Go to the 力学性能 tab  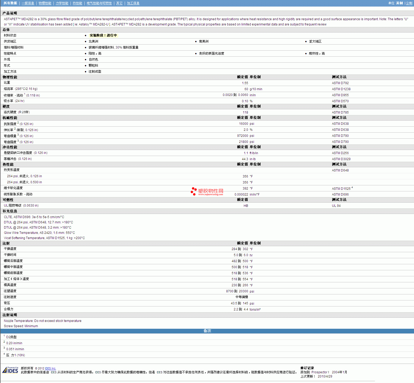[x=62, y=3]
